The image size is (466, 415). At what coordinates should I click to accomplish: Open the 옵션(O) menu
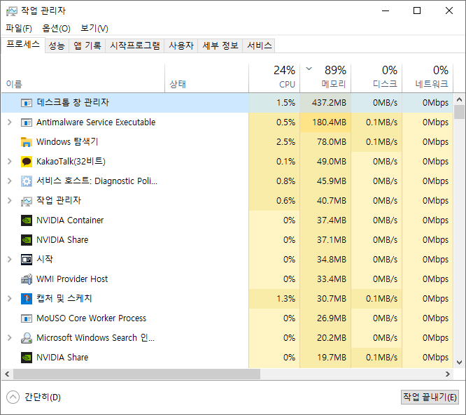pos(56,29)
